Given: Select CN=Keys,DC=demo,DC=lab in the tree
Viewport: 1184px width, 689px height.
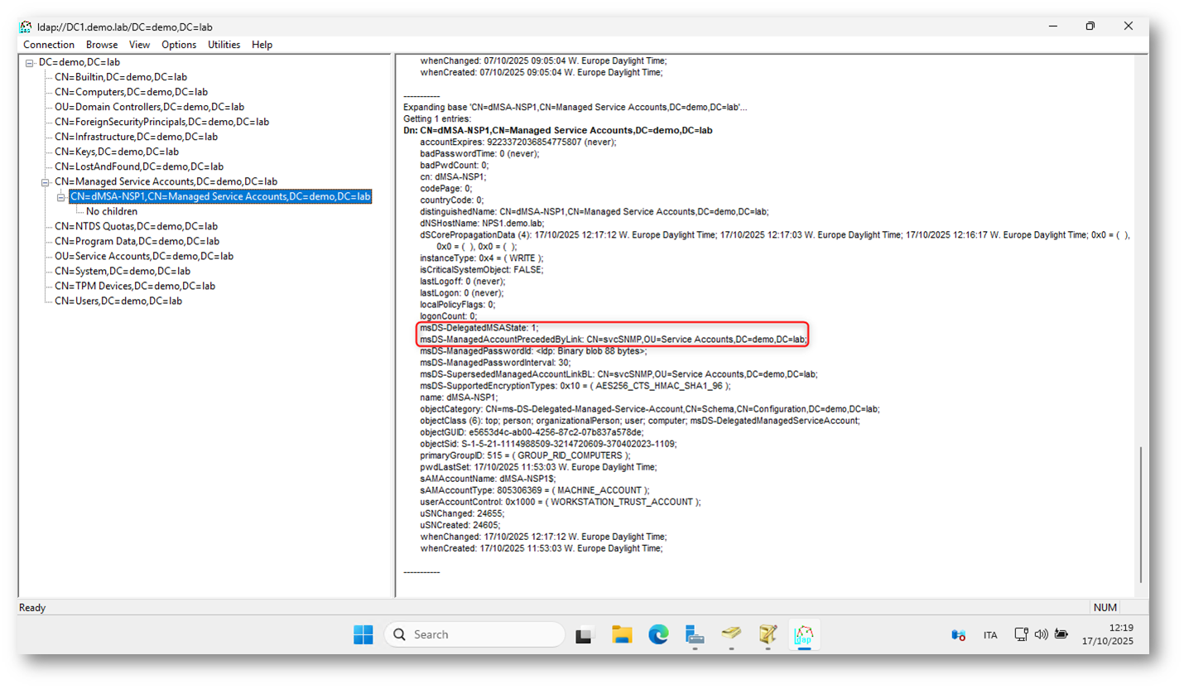Looking at the screenshot, I should pyautogui.click(x=118, y=152).
